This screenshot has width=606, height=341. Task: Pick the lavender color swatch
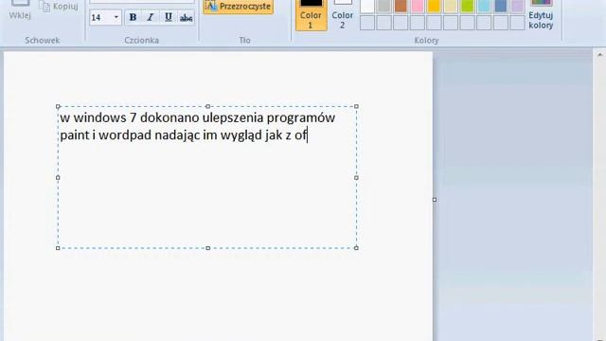coord(517,7)
